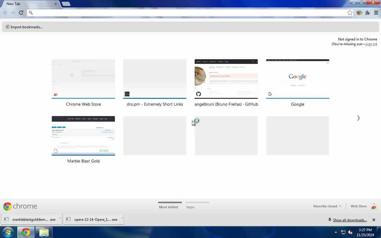Click the address bar input field
Screen dimensions: 381x238
(190, 12)
